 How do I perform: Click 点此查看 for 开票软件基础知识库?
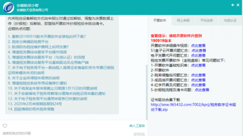[x=198, y=65]
